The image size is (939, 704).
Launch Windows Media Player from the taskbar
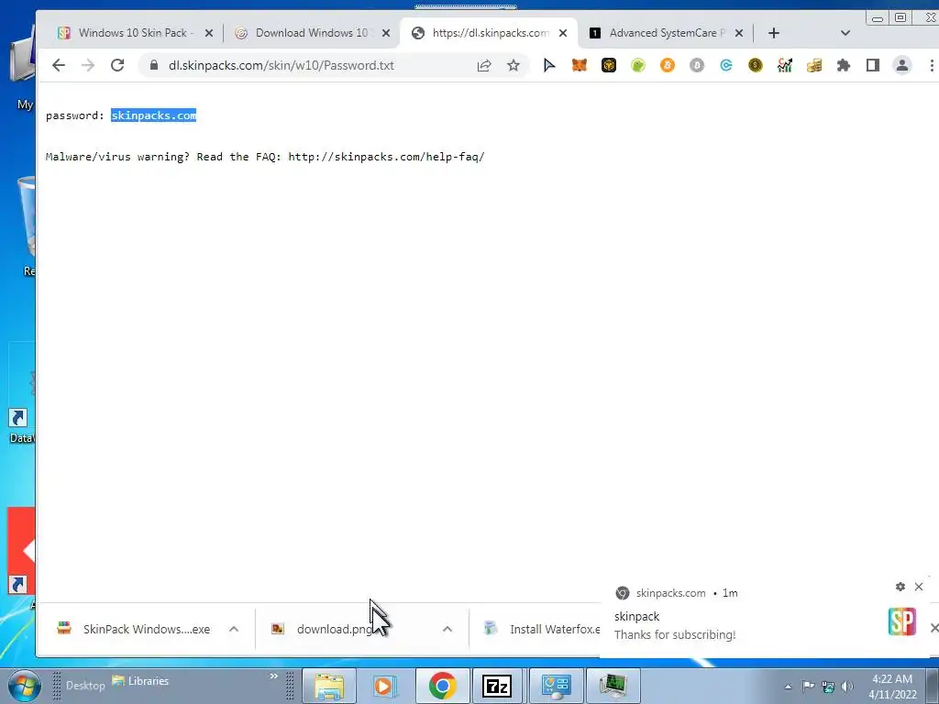click(x=384, y=686)
